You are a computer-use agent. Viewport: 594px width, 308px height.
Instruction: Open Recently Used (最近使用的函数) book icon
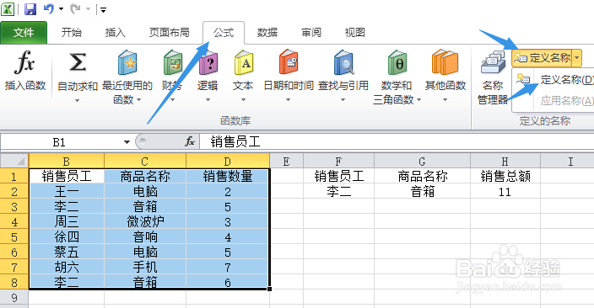[127, 62]
